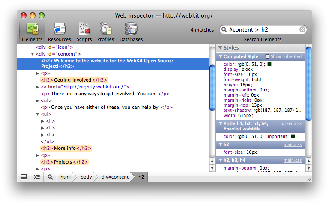Click the magnifier icon in the search field
The width and height of the screenshot is (329, 205).
click(x=224, y=29)
